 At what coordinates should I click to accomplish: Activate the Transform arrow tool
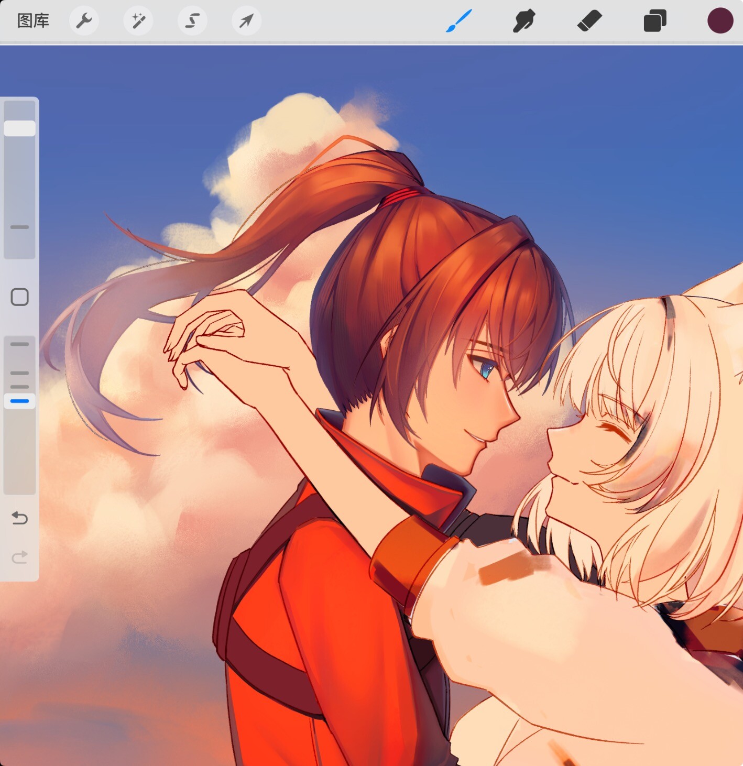click(x=246, y=21)
